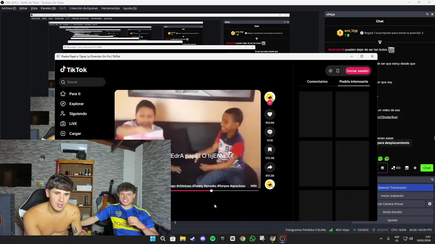
Task: Open the video creator's avatar
Action: [x=270, y=97]
